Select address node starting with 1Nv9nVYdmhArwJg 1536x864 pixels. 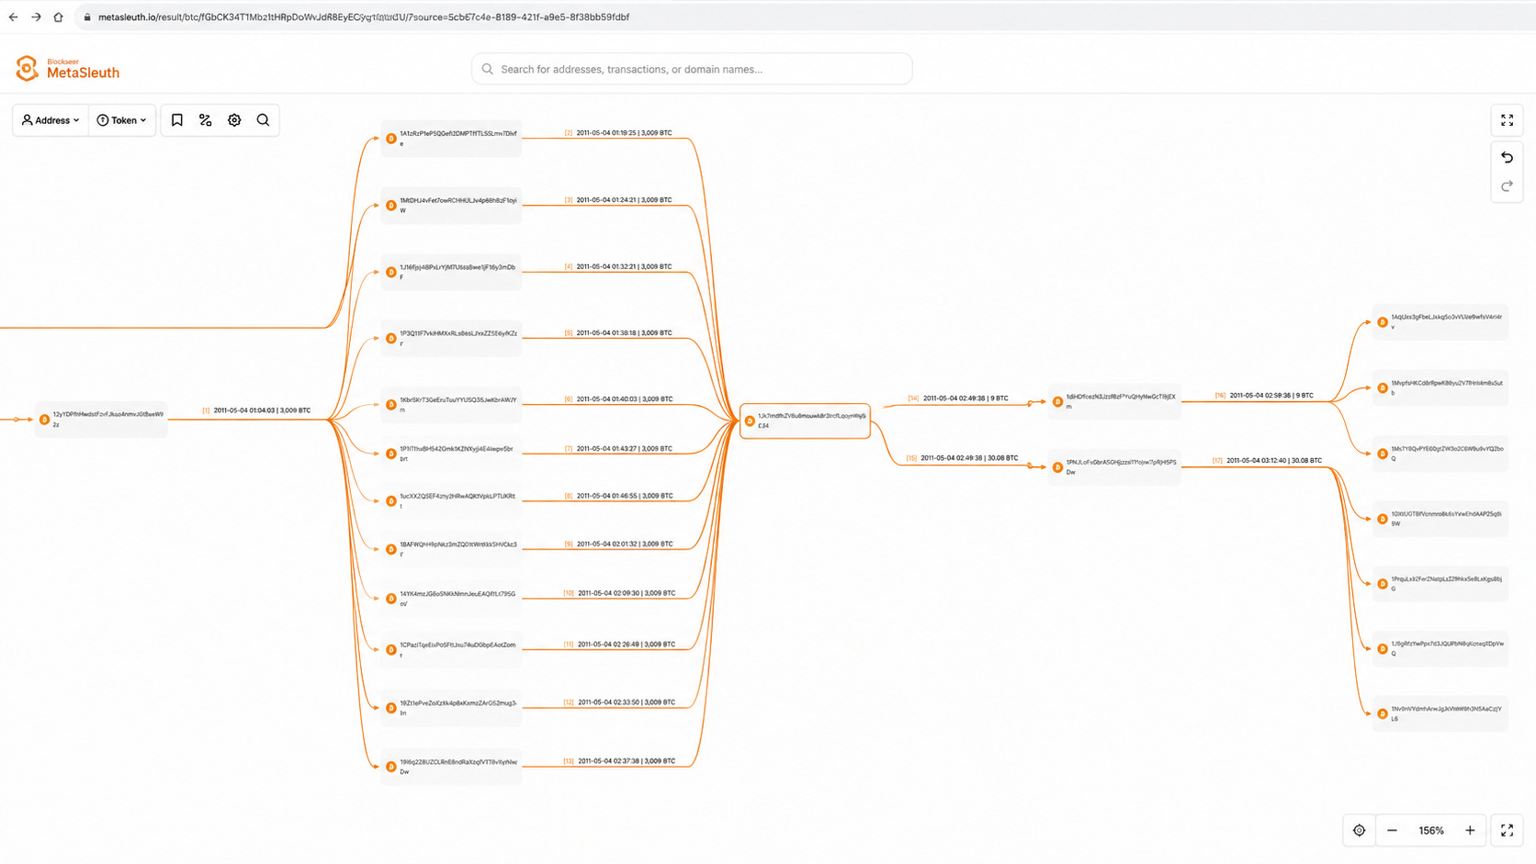pyautogui.click(x=1440, y=713)
